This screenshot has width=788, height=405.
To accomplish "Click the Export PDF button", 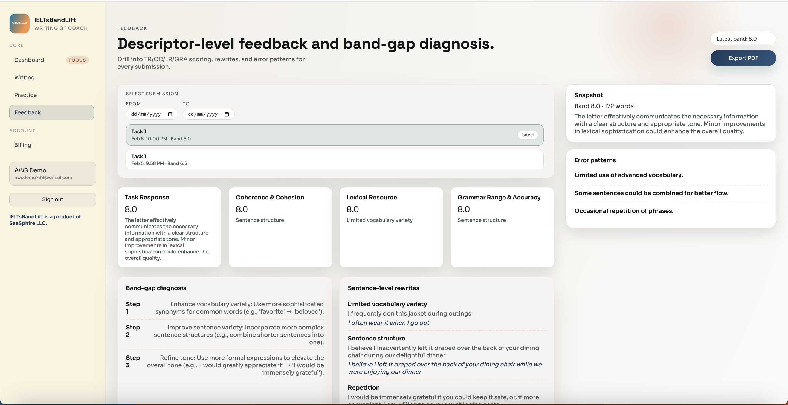I will [x=743, y=58].
